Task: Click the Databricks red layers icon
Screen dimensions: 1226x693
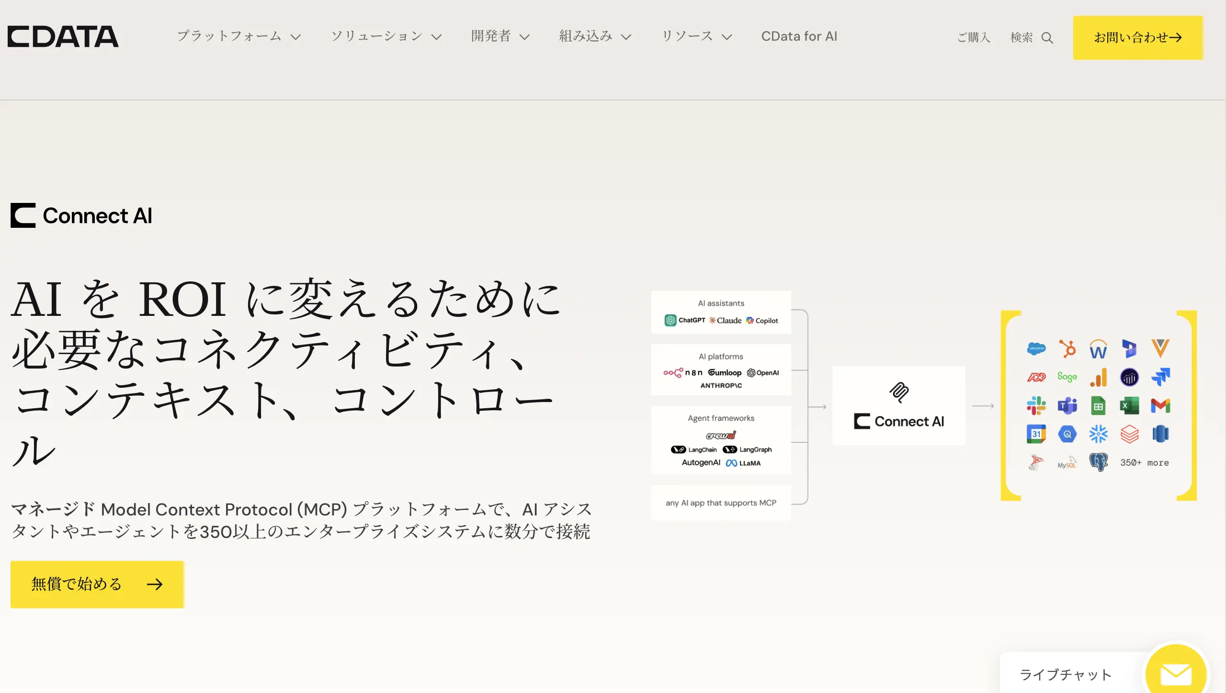Action: (1129, 434)
